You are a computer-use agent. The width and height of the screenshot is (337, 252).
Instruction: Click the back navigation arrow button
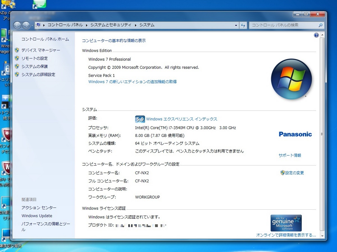(17, 25)
